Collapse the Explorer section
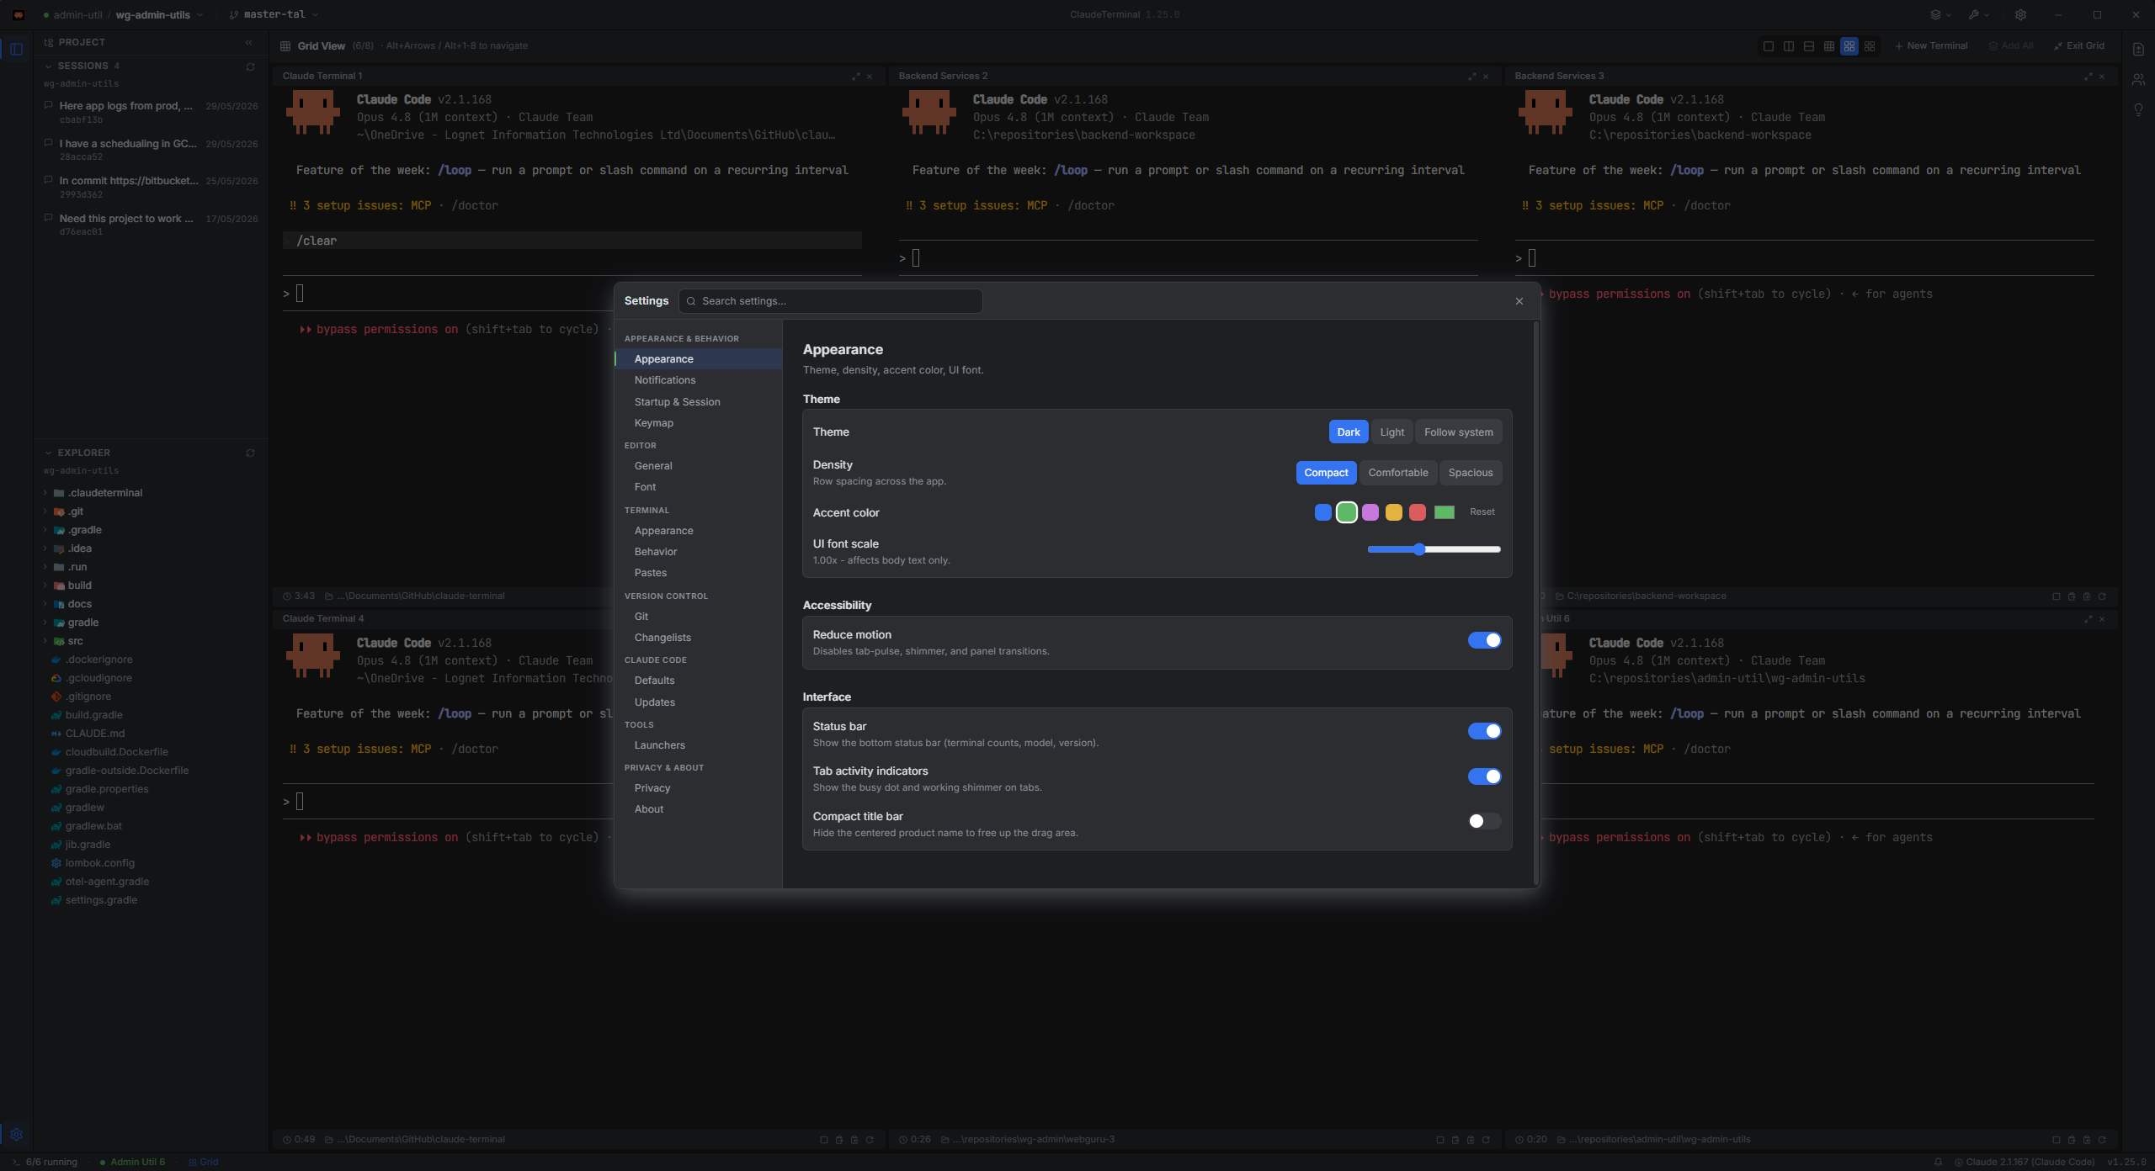Screen dimensions: 2155x1171 48,453
